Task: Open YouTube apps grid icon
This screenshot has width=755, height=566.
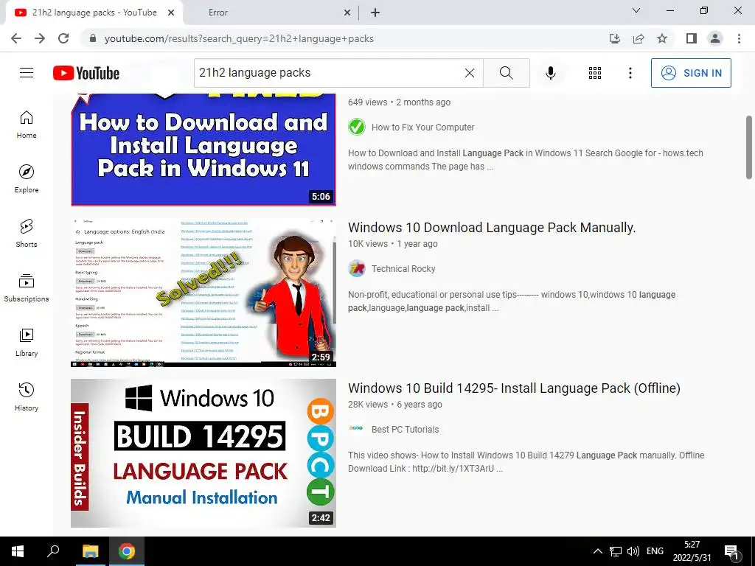Action: (595, 73)
